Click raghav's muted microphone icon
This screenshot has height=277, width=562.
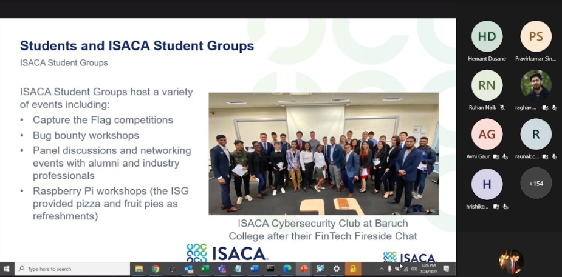click(554, 107)
